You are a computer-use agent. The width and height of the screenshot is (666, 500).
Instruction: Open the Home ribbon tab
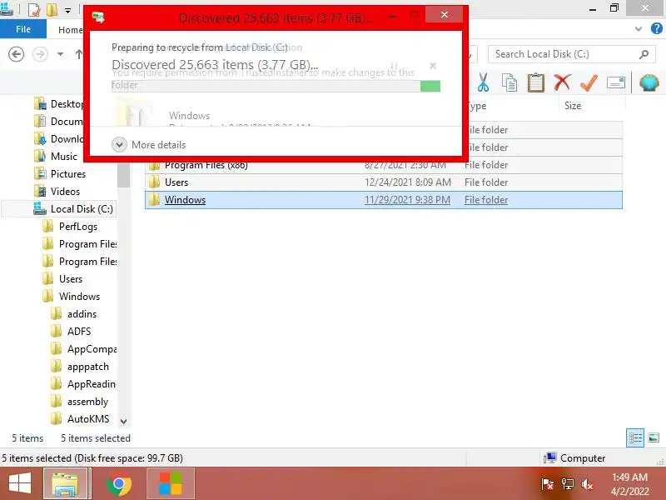[x=71, y=30]
